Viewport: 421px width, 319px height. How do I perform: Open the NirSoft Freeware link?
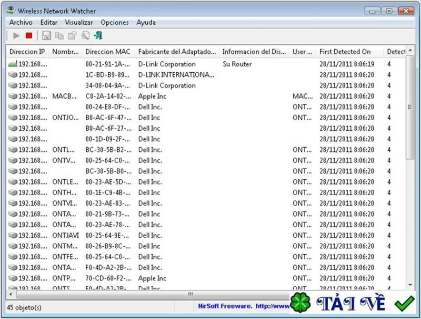244,306
